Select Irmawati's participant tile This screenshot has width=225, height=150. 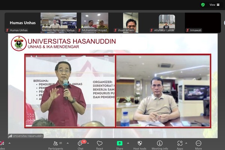click(x=203, y=22)
